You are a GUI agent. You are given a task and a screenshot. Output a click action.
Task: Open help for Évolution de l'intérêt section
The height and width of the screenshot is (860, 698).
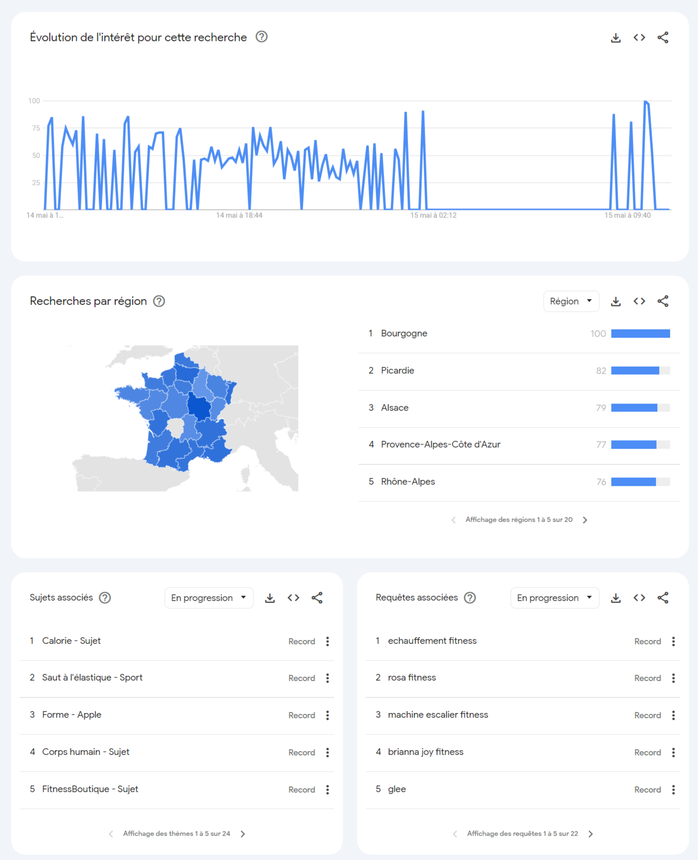click(261, 37)
